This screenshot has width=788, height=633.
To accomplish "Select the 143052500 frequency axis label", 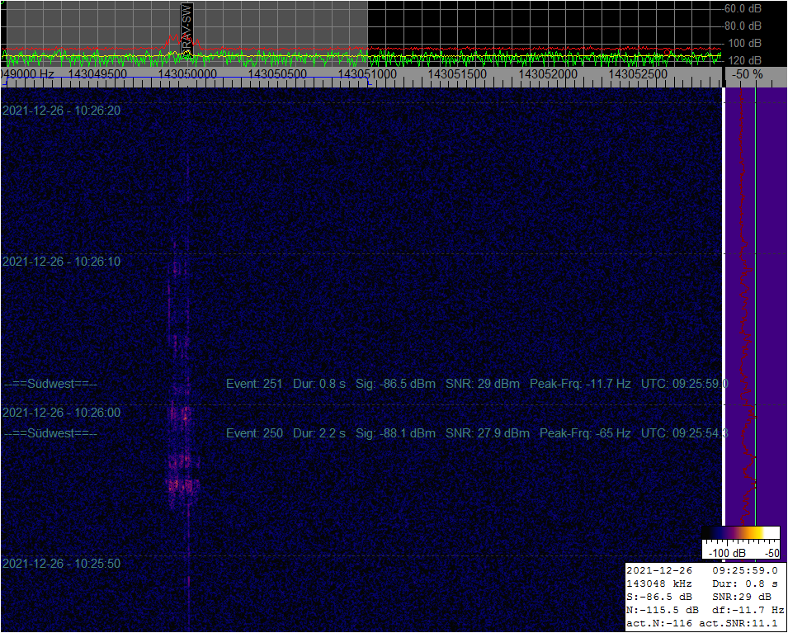I will pyautogui.click(x=638, y=74).
